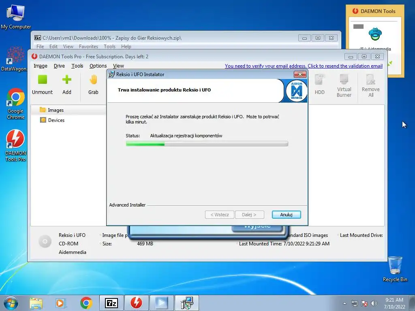Open the Recycle Bin
Screen dimensions: 415x311
tap(395, 269)
